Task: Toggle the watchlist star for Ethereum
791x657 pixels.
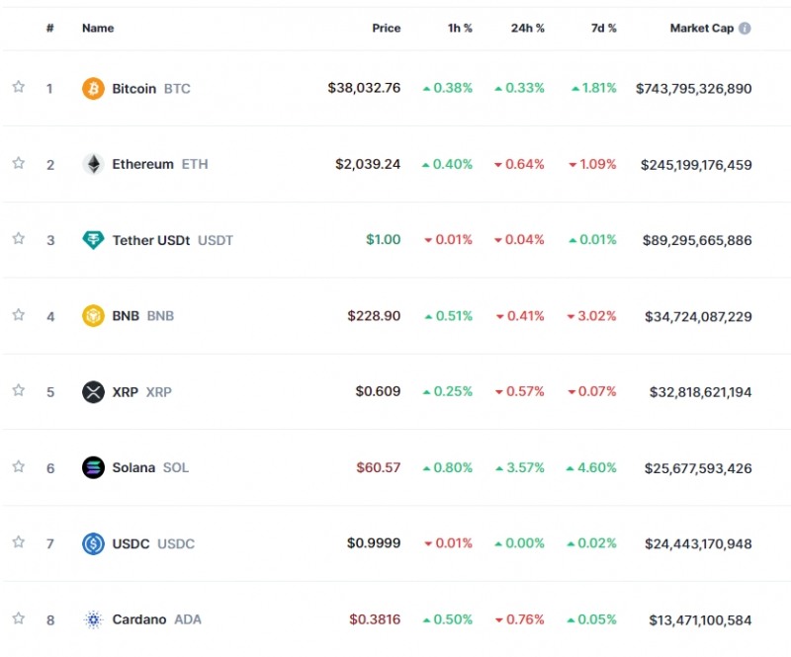Action: click(18, 163)
